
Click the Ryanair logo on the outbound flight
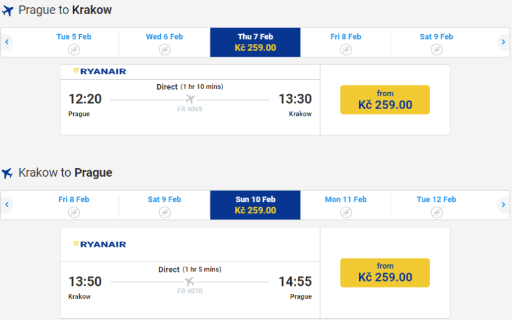point(100,71)
